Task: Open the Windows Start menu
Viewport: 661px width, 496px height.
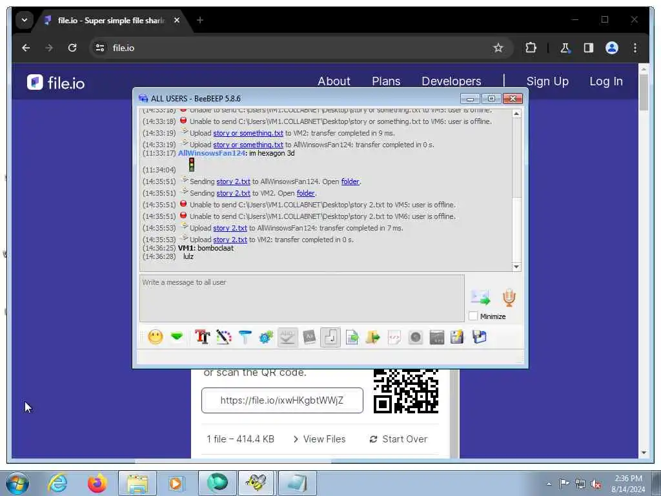Action: coord(17,483)
